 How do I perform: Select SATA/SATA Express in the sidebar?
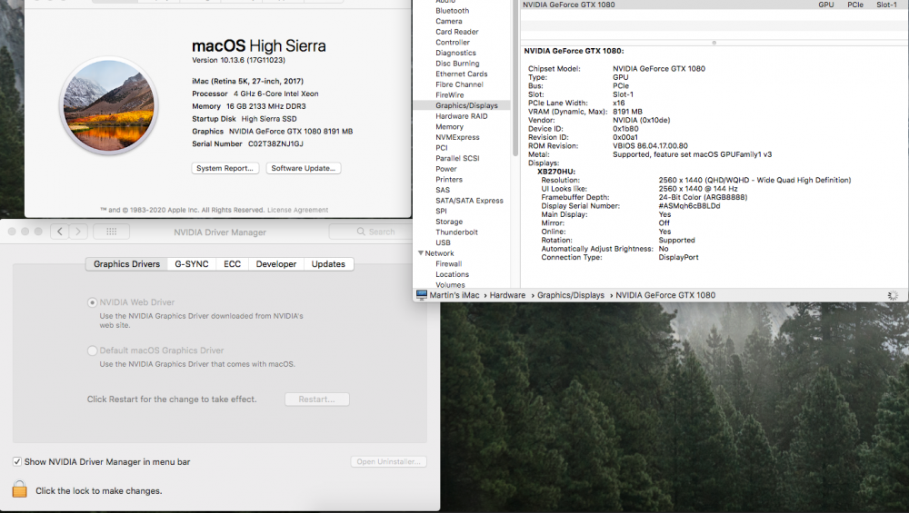[469, 201]
